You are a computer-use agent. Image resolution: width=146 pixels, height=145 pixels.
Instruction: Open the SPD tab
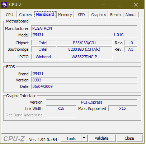pyautogui.click(x=81, y=15)
